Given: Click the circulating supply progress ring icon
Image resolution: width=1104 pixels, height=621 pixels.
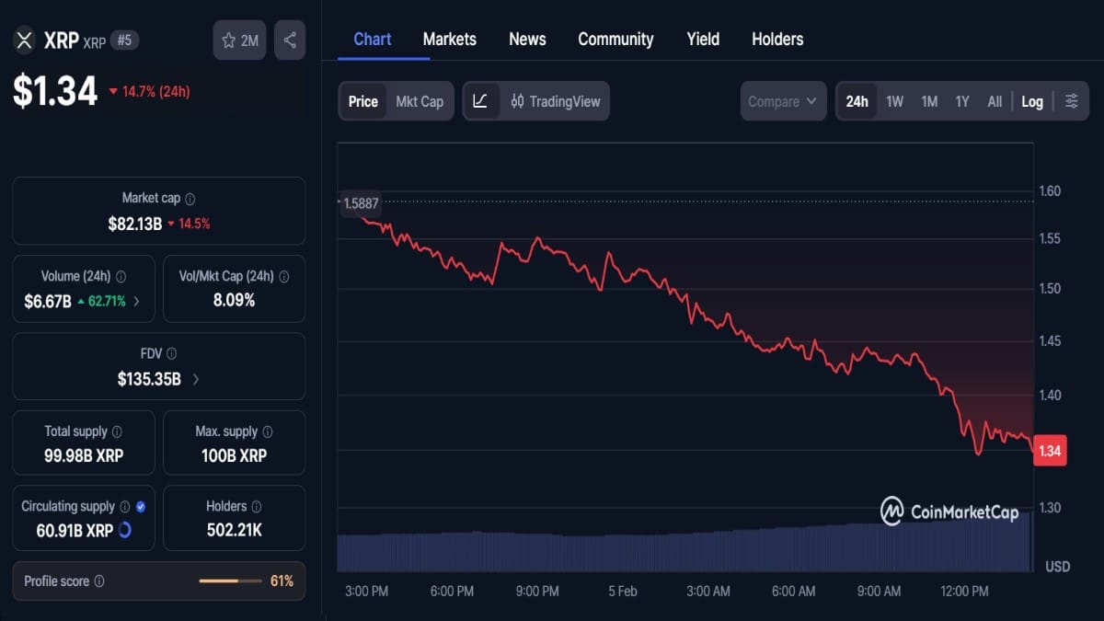Looking at the screenshot, I should [x=124, y=531].
